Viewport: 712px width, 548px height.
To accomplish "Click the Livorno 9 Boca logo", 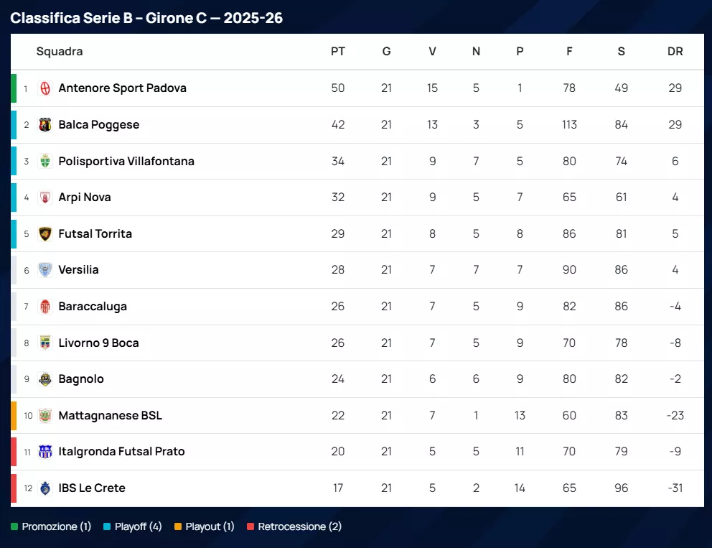I will 45,343.
